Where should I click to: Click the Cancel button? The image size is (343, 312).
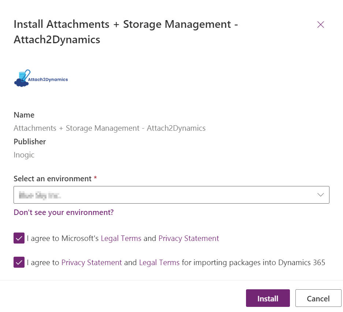318,298
